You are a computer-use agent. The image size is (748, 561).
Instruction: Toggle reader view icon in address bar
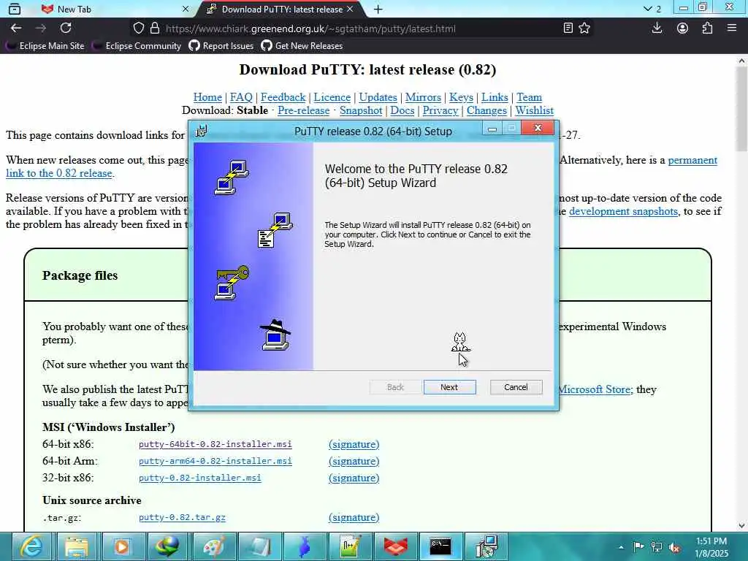(568, 28)
